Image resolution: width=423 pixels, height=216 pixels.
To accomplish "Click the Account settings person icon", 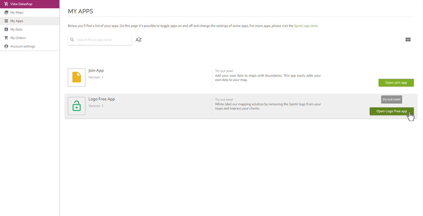I will click(6, 46).
